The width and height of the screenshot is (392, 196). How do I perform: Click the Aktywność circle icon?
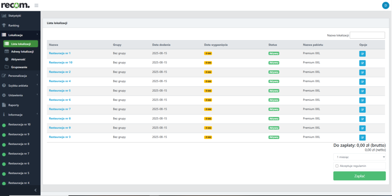point(7,60)
